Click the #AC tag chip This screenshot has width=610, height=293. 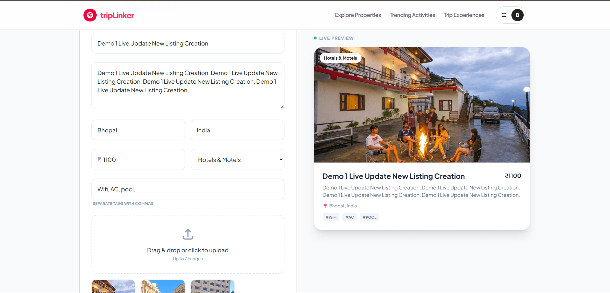349,217
